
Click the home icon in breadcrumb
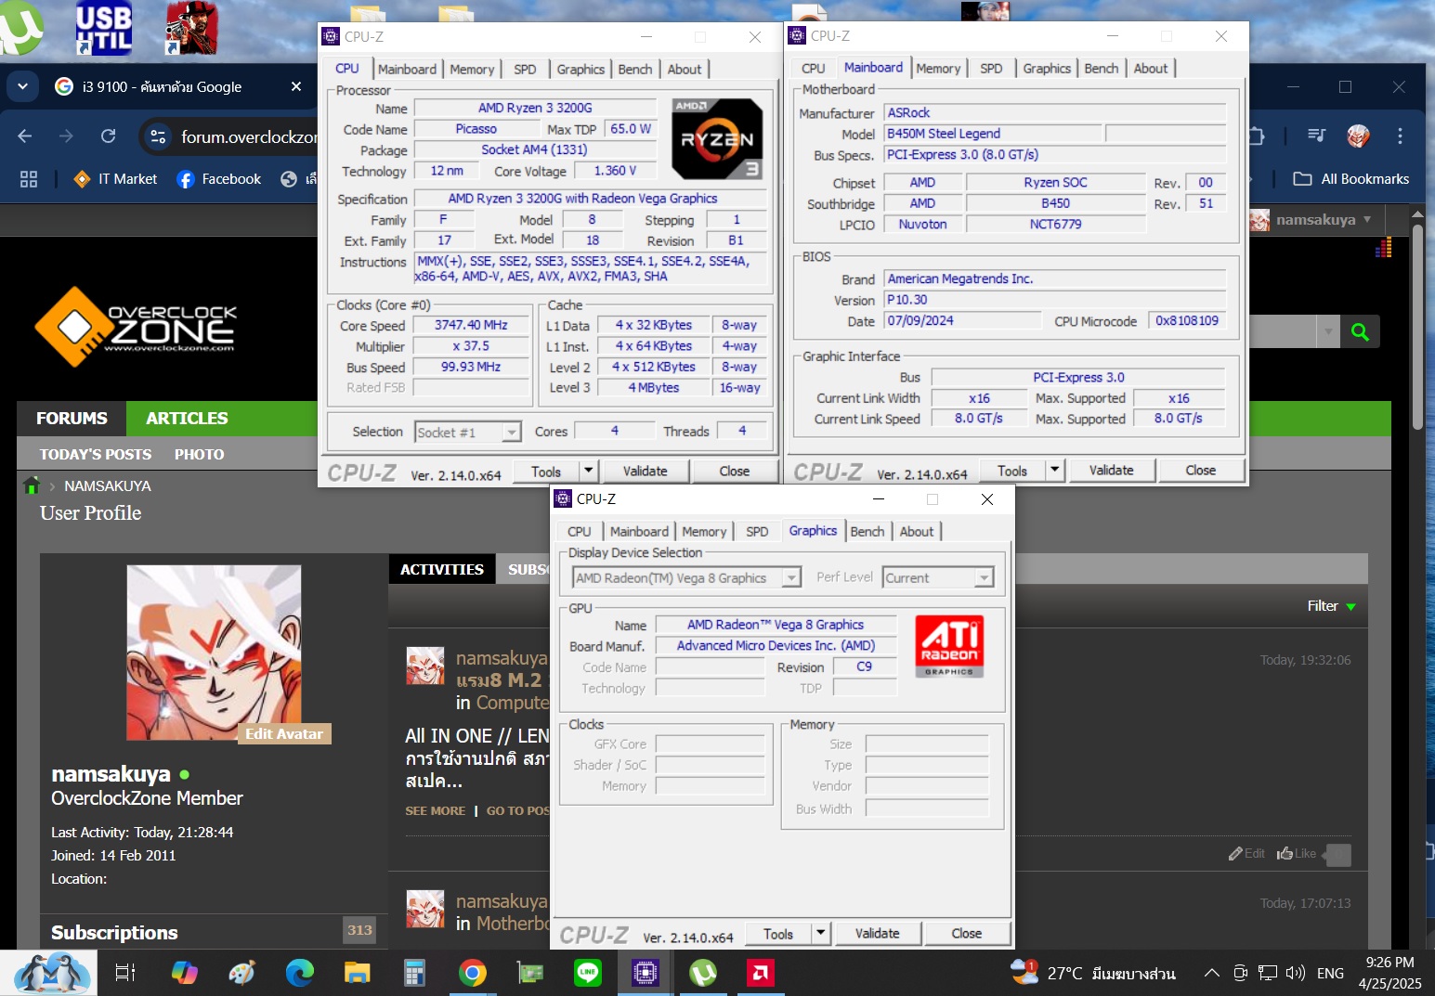pos(32,485)
